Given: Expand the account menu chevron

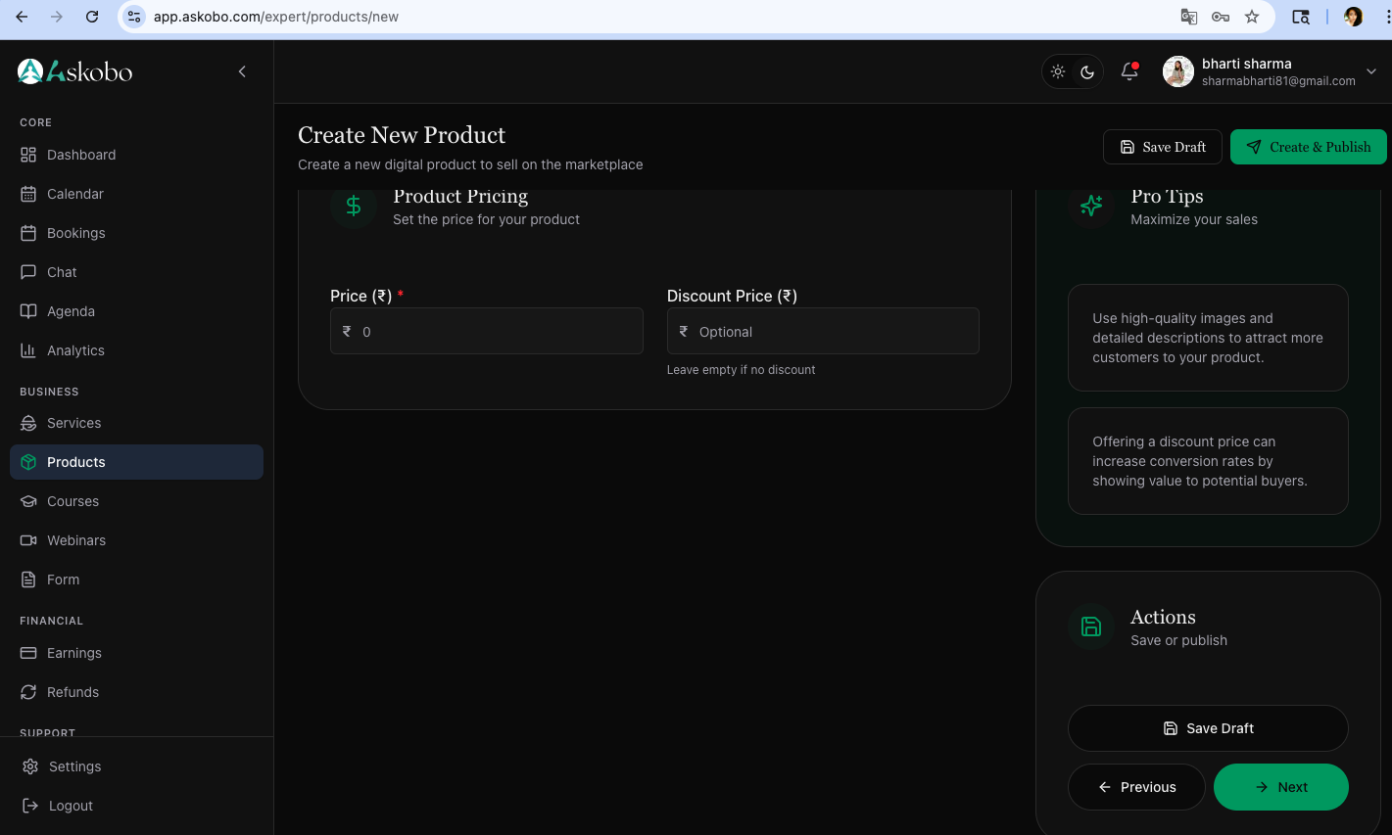Looking at the screenshot, I should click(1371, 71).
